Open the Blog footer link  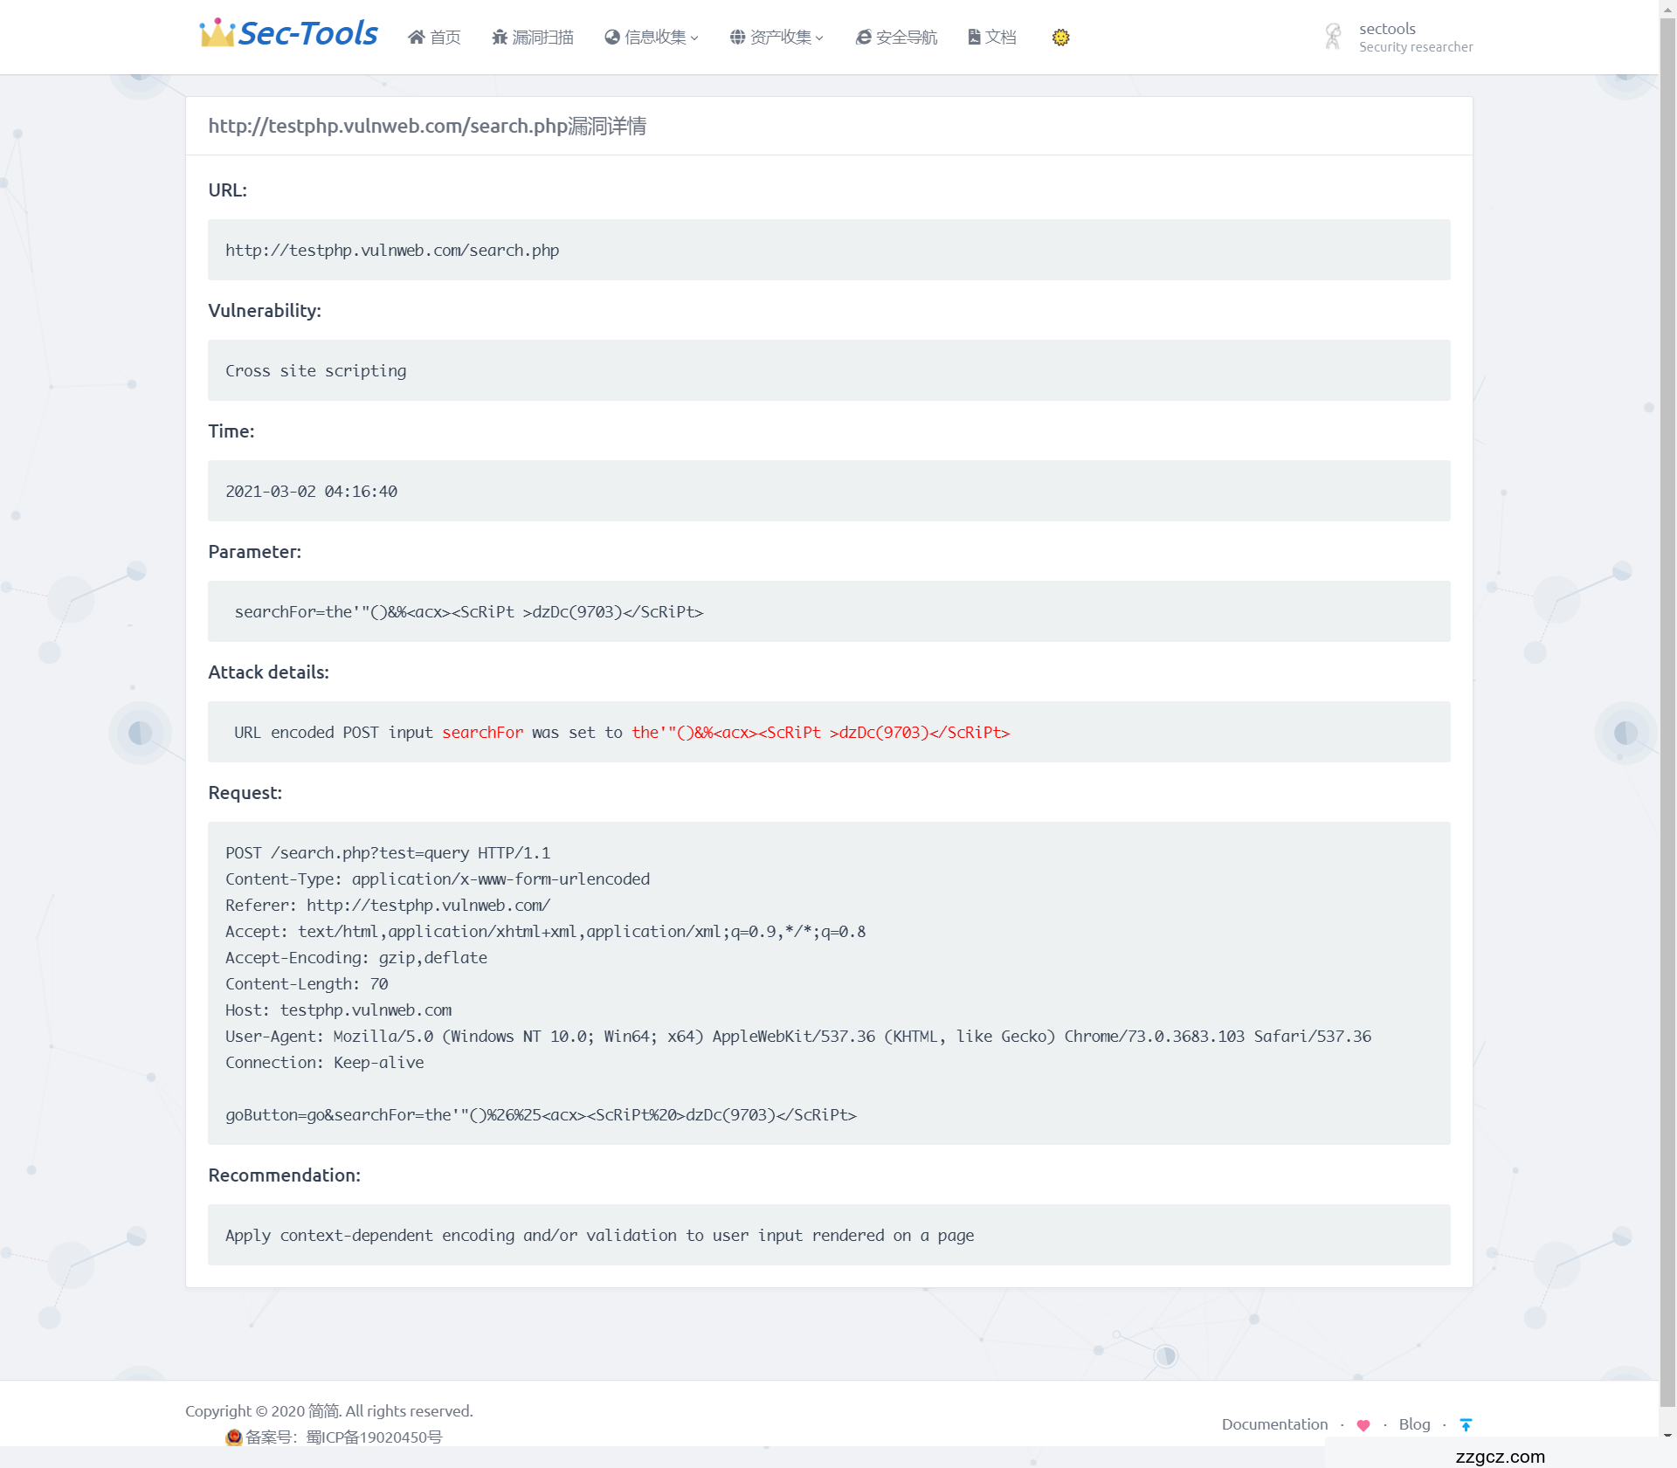1414,1424
